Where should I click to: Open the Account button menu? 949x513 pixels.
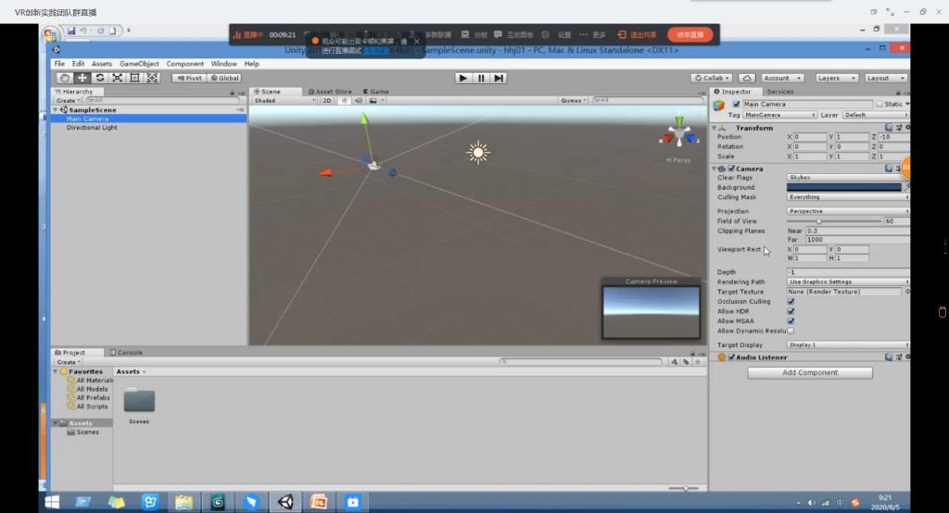pos(782,78)
